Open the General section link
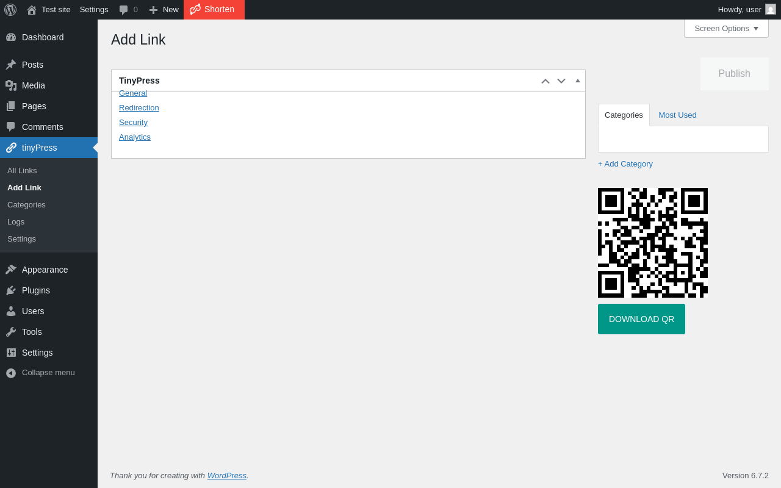Image resolution: width=781 pixels, height=488 pixels. click(133, 93)
